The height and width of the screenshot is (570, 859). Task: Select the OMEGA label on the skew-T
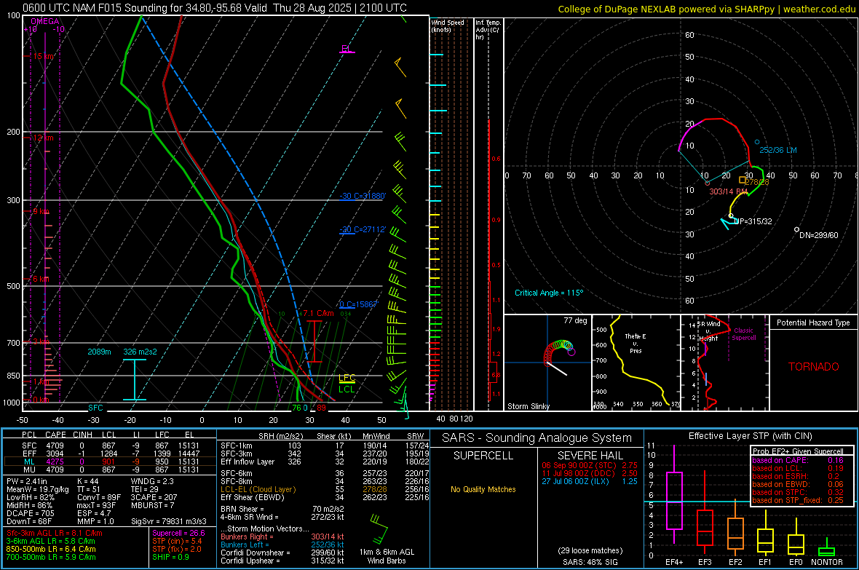point(45,21)
